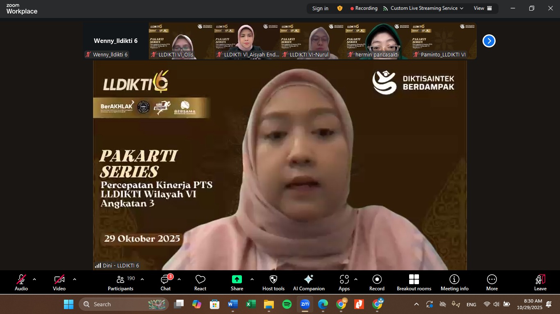
Task: Open Breakout rooms
Action: (x=414, y=283)
